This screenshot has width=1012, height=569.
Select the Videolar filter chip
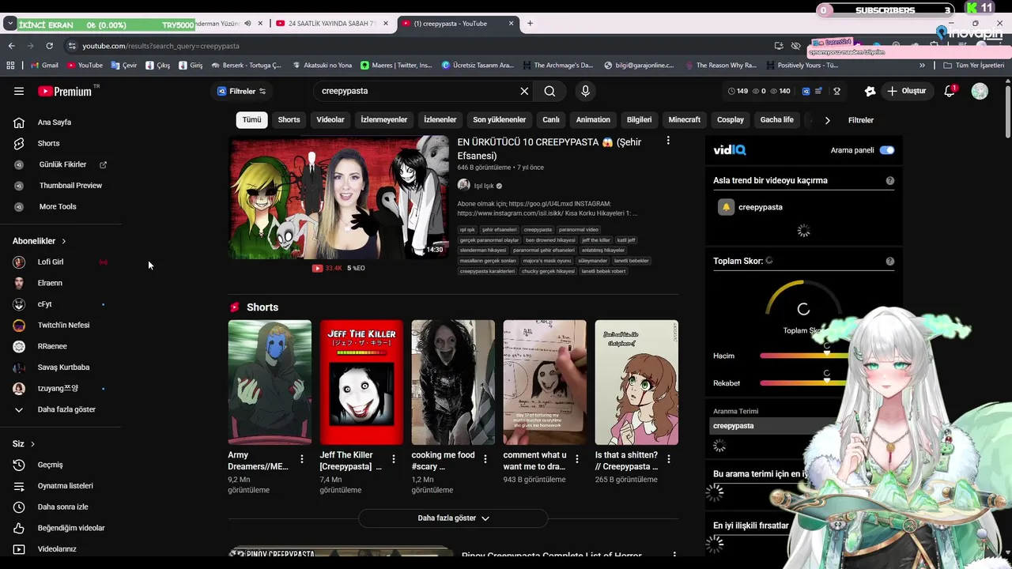(x=330, y=120)
